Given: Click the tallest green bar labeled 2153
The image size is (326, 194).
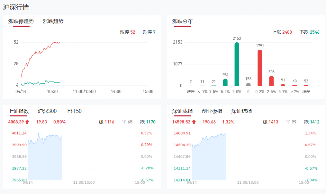Looking at the screenshot, I should point(237,64).
